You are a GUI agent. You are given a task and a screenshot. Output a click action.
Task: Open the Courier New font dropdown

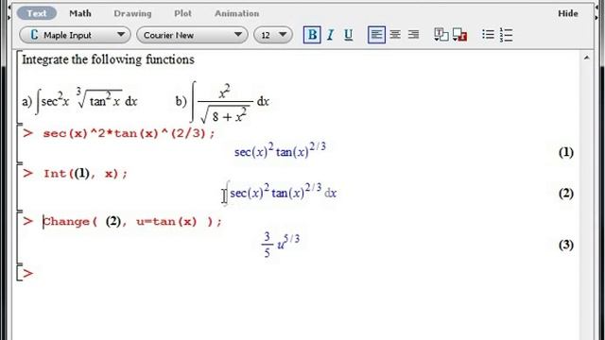pos(192,35)
